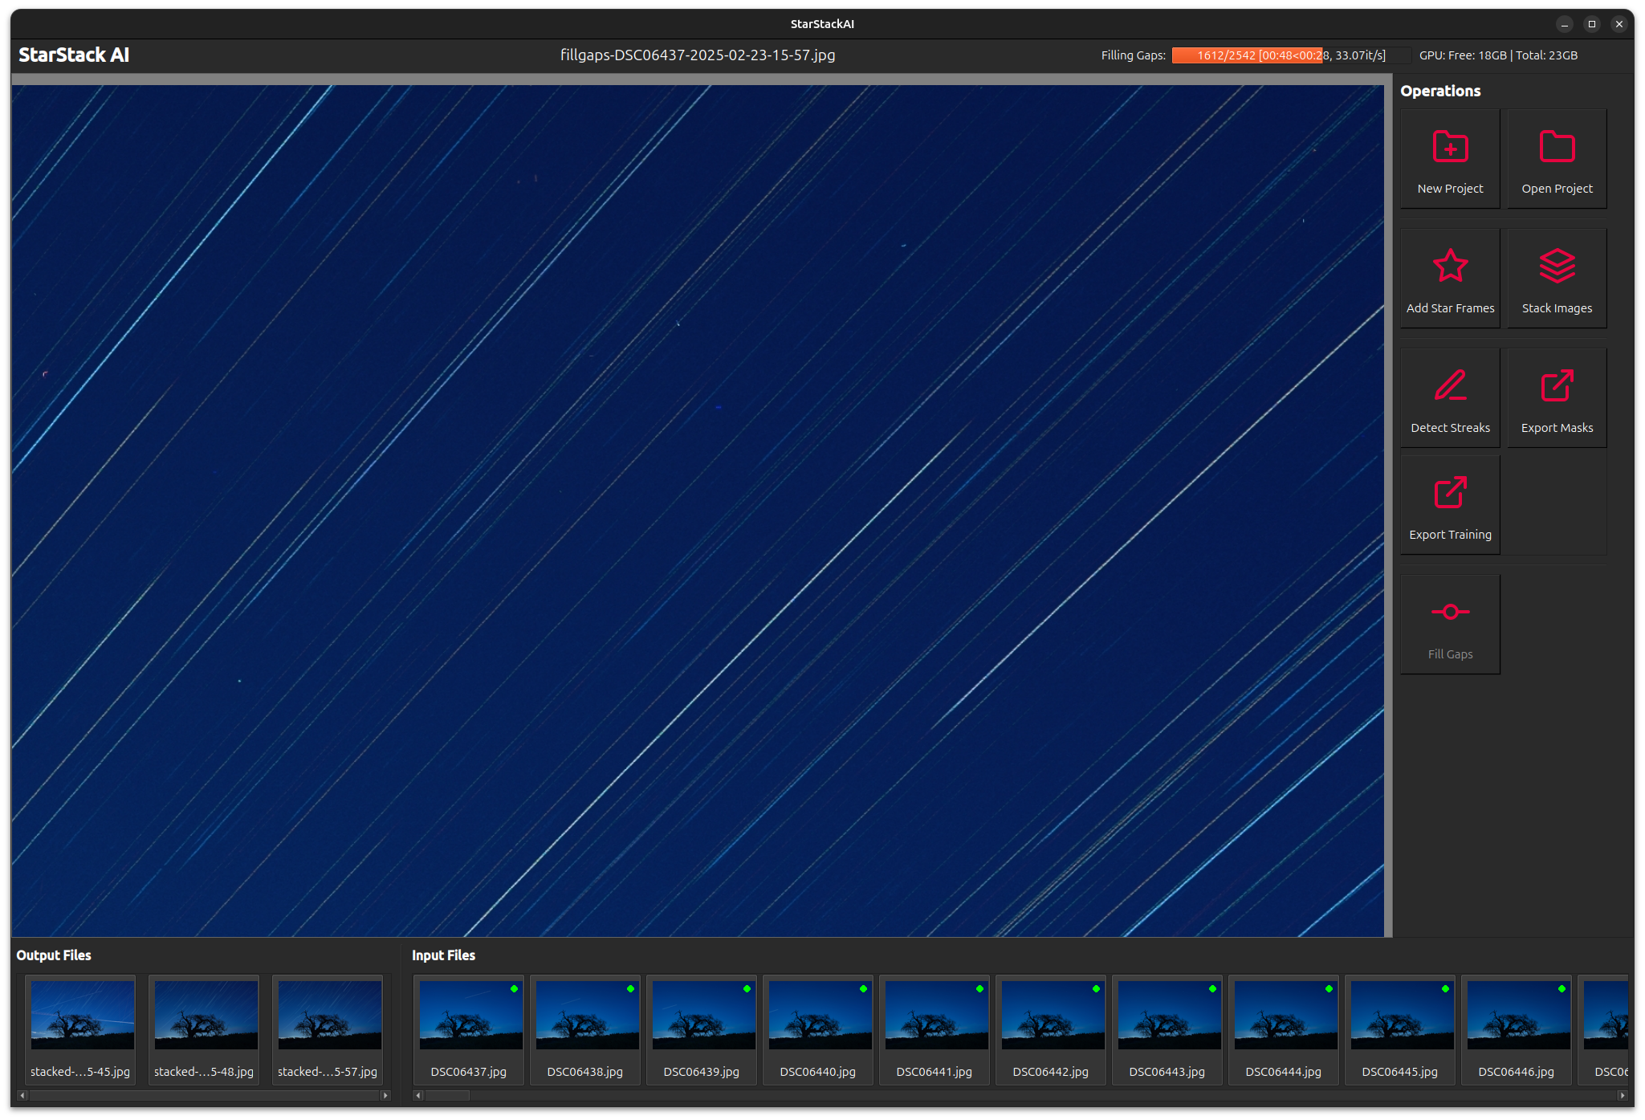1645x1120 pixels.
Task: Click the Filling Gaps progress bar
Action: (1289, 55)
